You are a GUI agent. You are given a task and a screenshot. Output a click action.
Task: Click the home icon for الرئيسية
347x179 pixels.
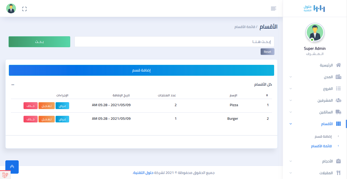click(x=338, y=65)
